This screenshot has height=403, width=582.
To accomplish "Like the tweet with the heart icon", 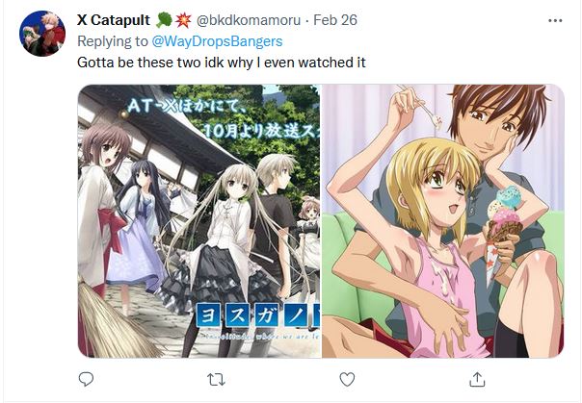I will click(347, 379).
